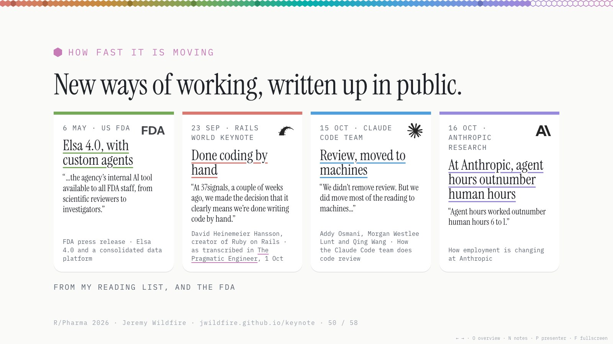Click the '6 MAY · US FDA' date label
Viewport: 613px width, 344px height.
(x=97, y=128)
